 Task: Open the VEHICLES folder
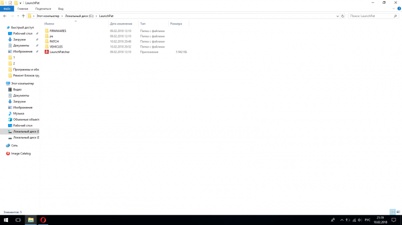[x=56, y=46]
